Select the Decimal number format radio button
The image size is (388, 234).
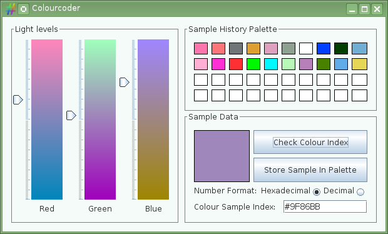pyautogui.click(x=360, y=191)
